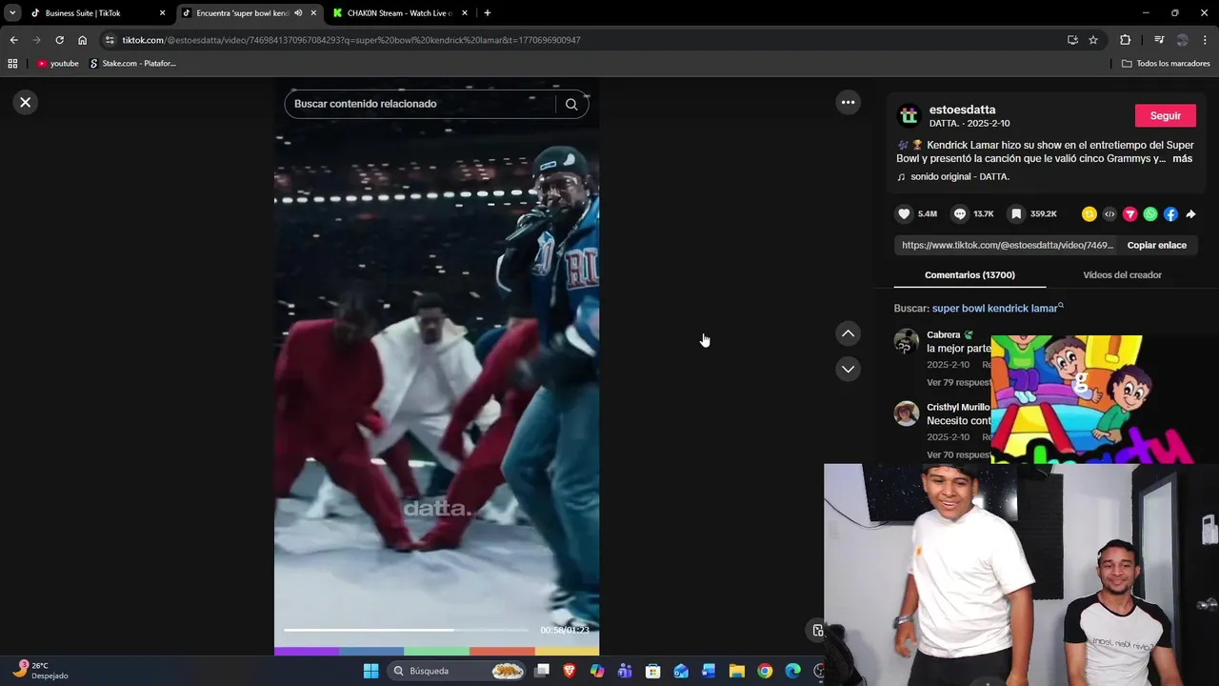Open Microsoft Teams from the taskbar
The height and width of the screenshot is (686, 1219).
tap(625, 671)
